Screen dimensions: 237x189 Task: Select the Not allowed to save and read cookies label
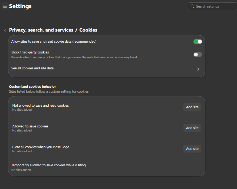[41, 105]
